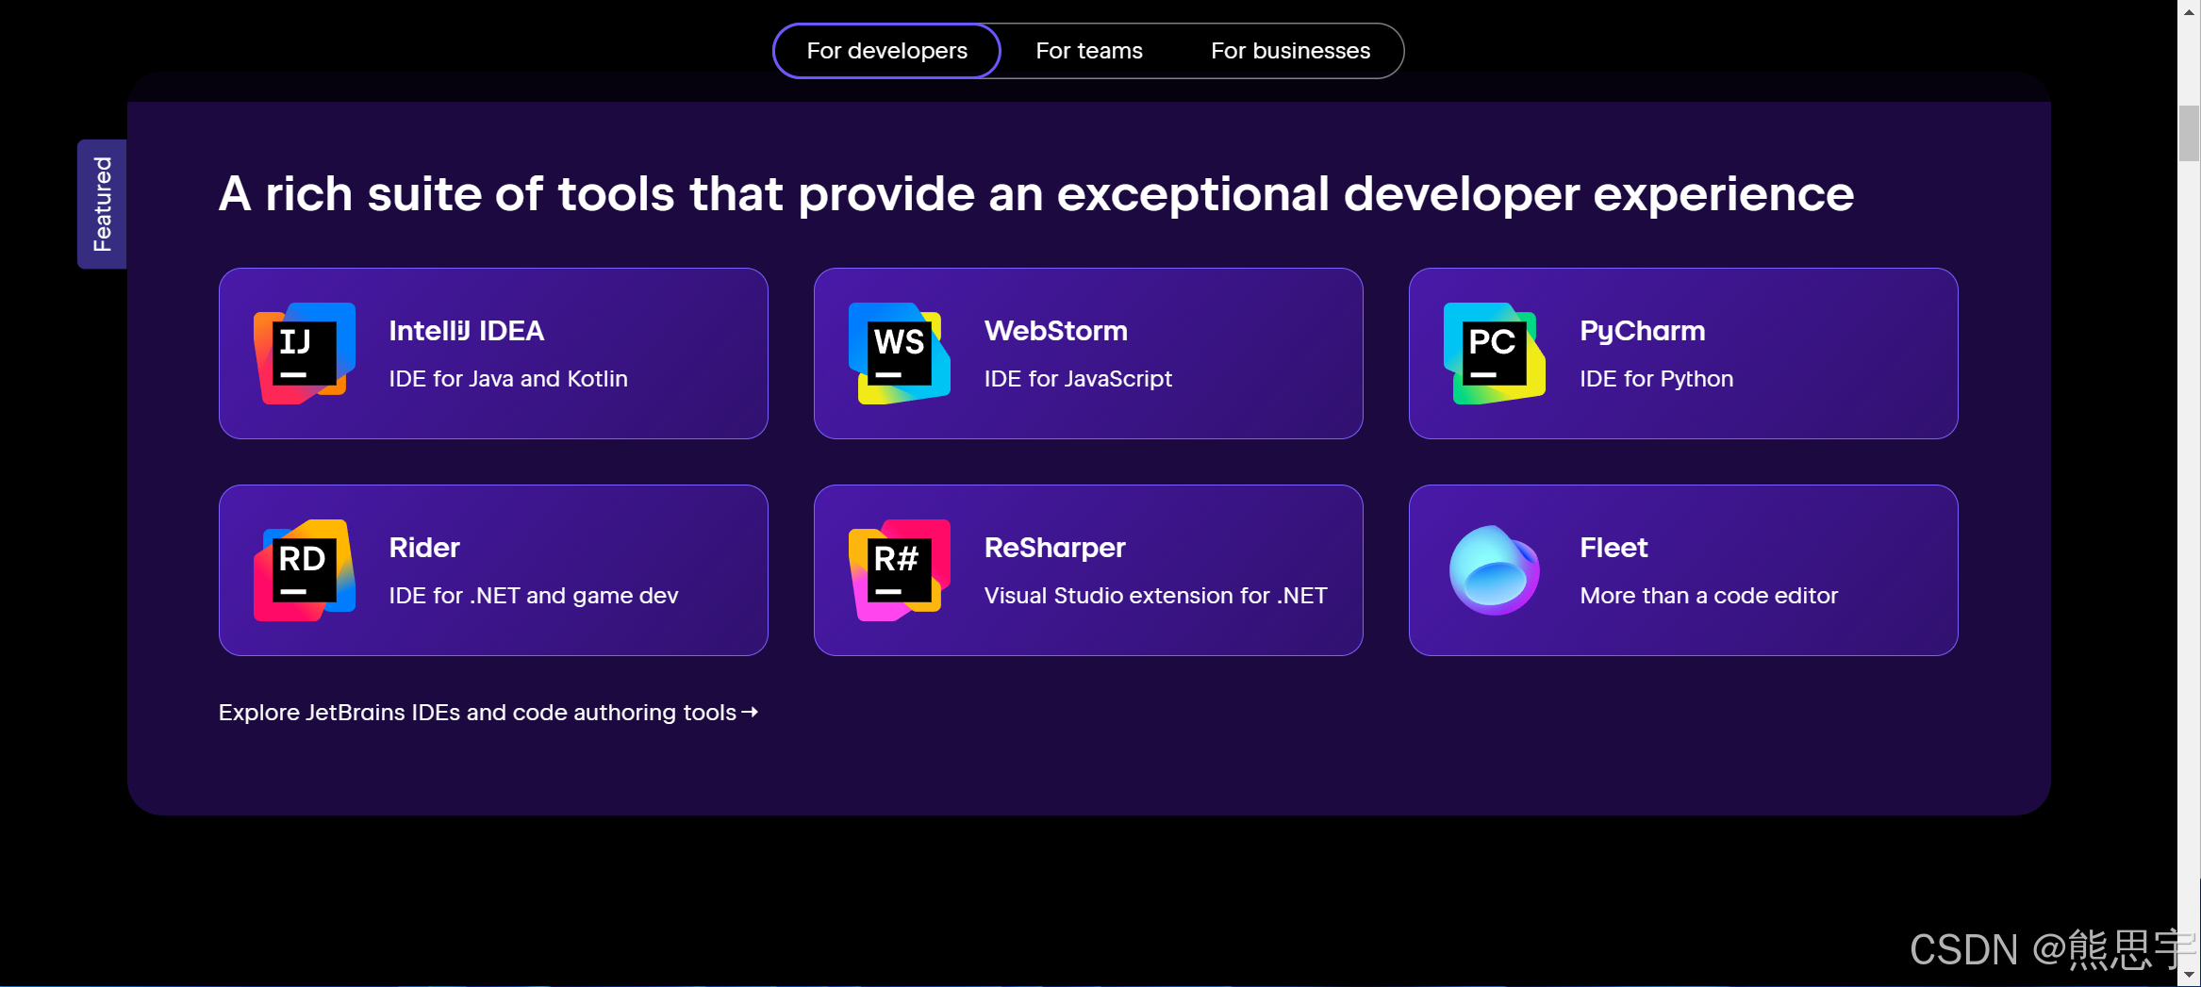Click 'IDE for JavaScript' description
2201x987 pixels.
tap(1078, 379)
